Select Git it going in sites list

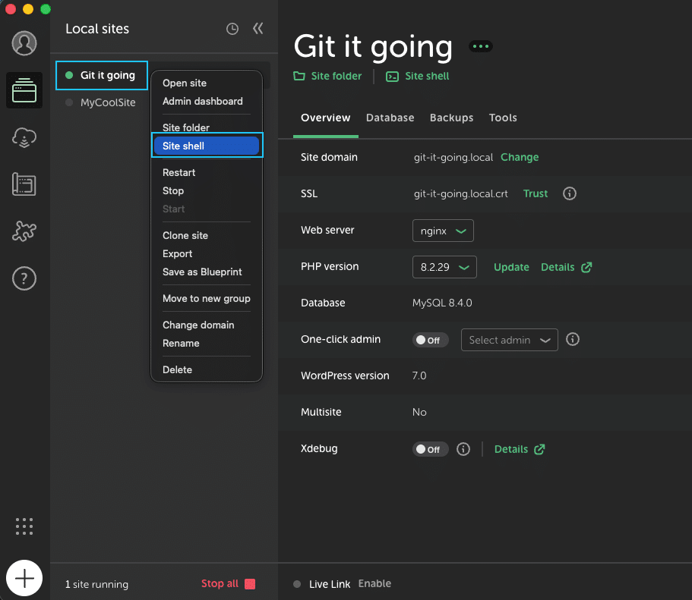(108, 75)
